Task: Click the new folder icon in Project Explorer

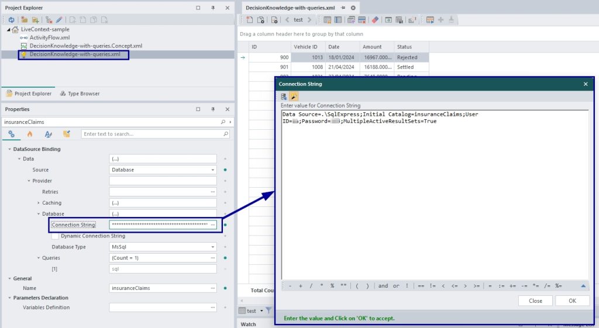Action: [24, 20]
